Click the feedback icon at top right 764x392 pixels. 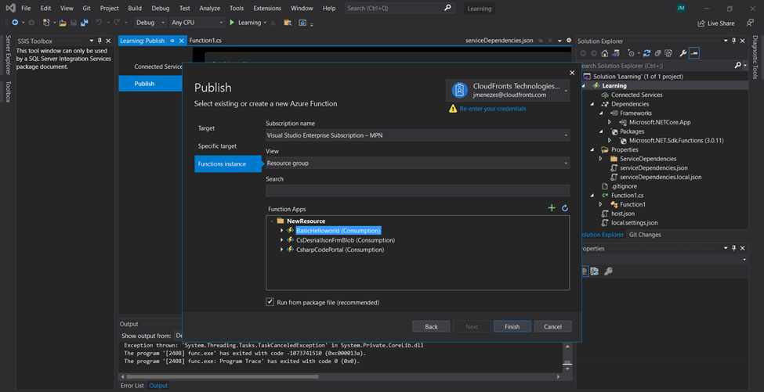click(750, 23)
